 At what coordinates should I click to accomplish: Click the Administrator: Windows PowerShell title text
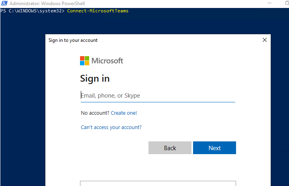click(47, 4)
